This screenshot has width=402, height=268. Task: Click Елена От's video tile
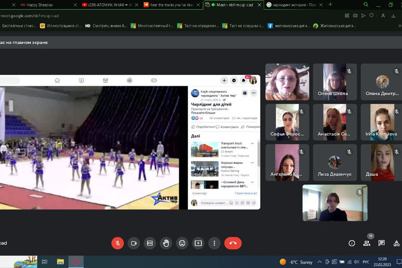[x=287, y=82]
